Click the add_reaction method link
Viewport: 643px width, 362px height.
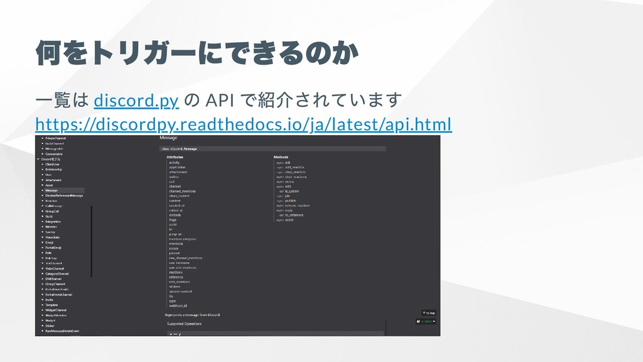[294, 167]
